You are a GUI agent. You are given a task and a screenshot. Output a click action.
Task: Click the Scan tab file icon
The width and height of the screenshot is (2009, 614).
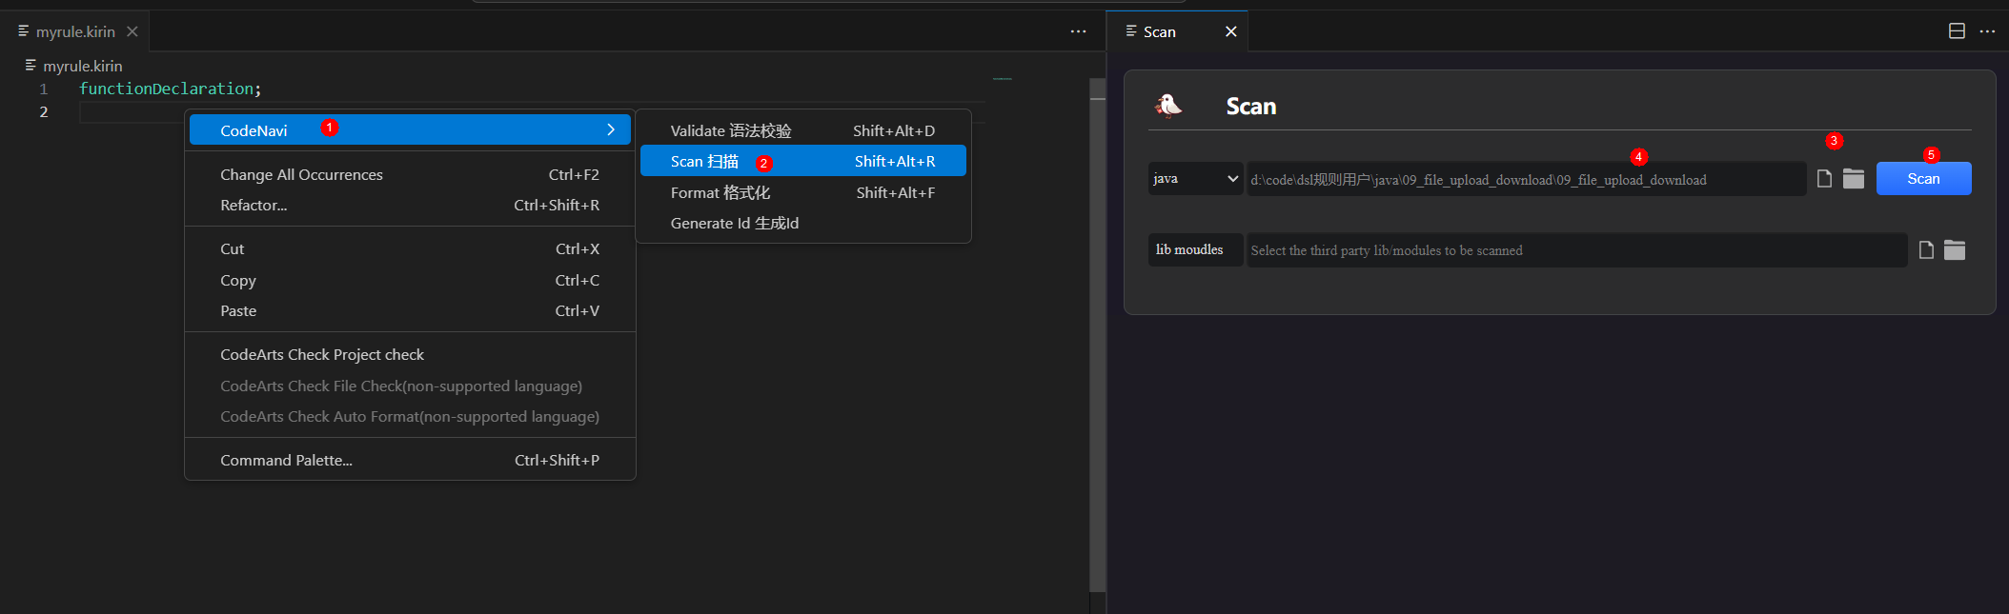click(x=1131, y=31)
